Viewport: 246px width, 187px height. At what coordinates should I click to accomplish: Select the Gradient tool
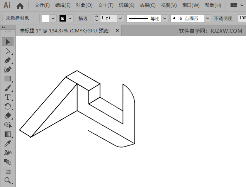point(8,134)
